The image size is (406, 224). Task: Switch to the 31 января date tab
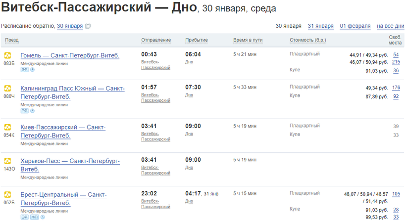tap(320, 26)
